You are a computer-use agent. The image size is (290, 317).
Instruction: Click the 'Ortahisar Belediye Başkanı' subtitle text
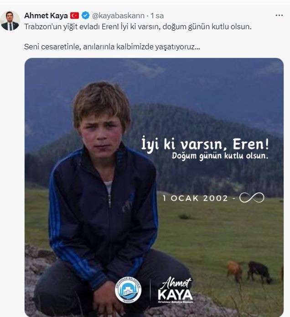176,302
